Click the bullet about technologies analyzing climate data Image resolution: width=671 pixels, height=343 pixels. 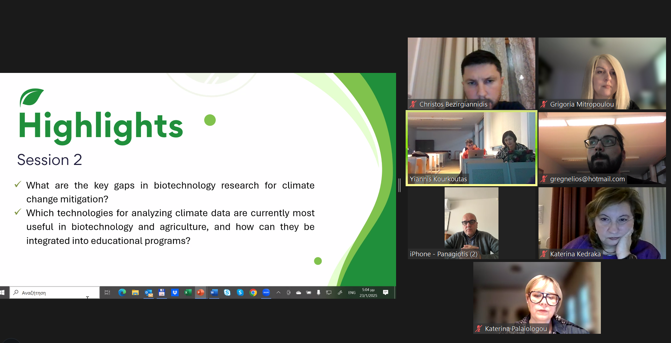170,227
